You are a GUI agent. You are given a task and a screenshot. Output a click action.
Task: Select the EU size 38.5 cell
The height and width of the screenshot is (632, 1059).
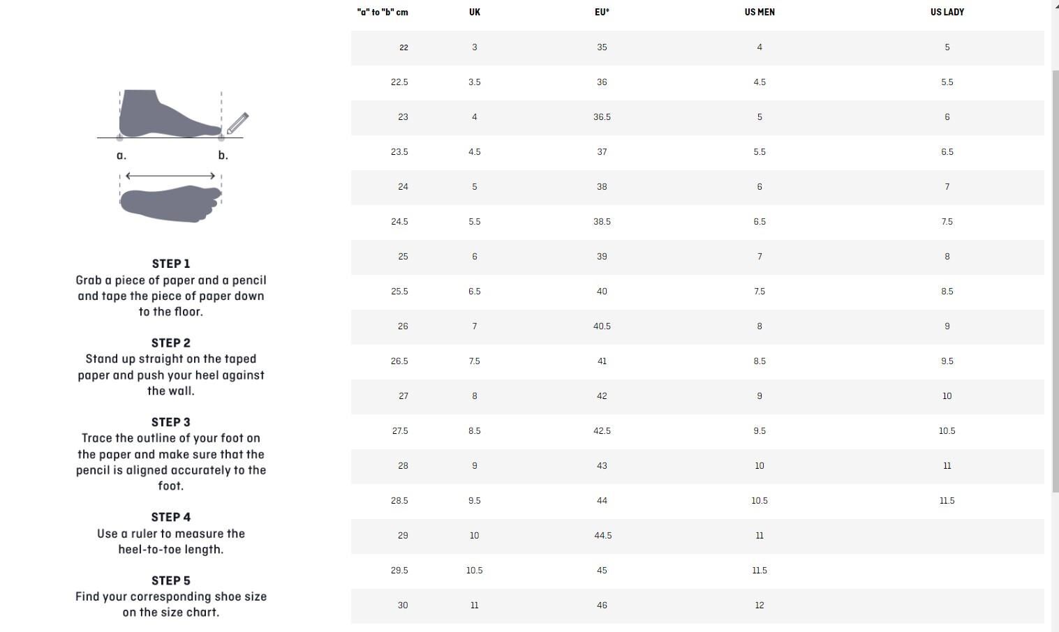tap(602, 222)
